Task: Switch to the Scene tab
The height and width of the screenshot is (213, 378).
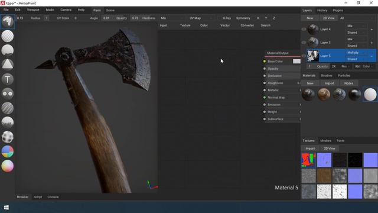Action: (x=110, y=11)
